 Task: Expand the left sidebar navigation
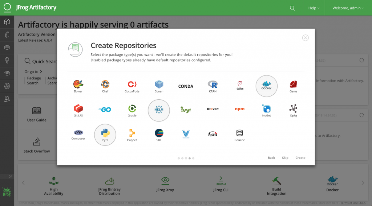[x=11, y=176]
